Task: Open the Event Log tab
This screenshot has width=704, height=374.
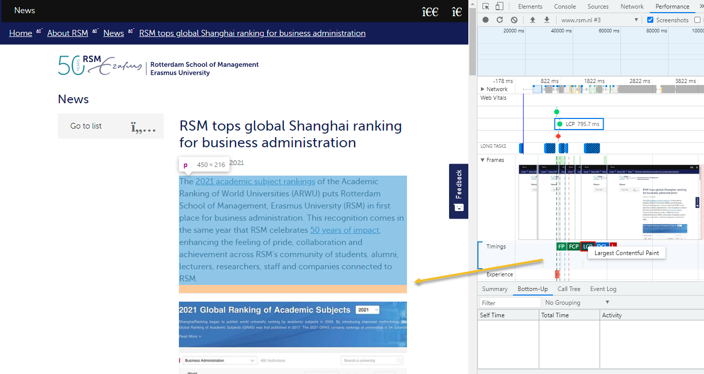Action: click(x=603, y=289)
